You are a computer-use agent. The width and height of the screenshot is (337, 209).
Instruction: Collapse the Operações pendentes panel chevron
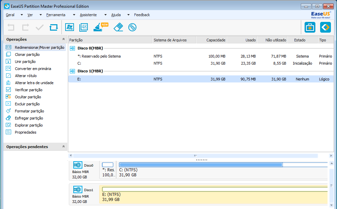63,146
